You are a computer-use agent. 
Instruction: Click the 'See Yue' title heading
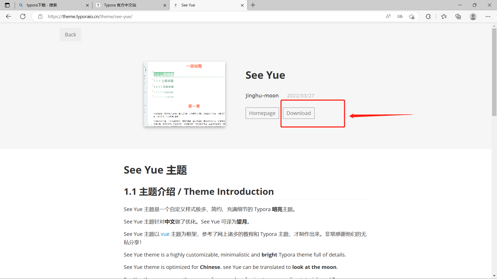click(x=265, y=75)
